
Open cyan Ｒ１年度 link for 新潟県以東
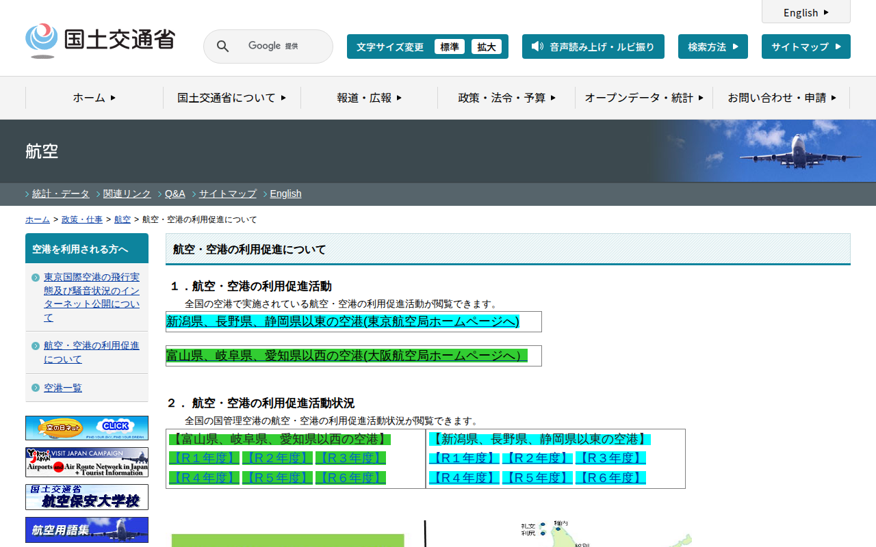464,458
